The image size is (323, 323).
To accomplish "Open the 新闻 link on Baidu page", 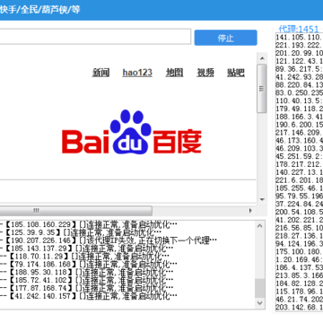I will 100,73.
